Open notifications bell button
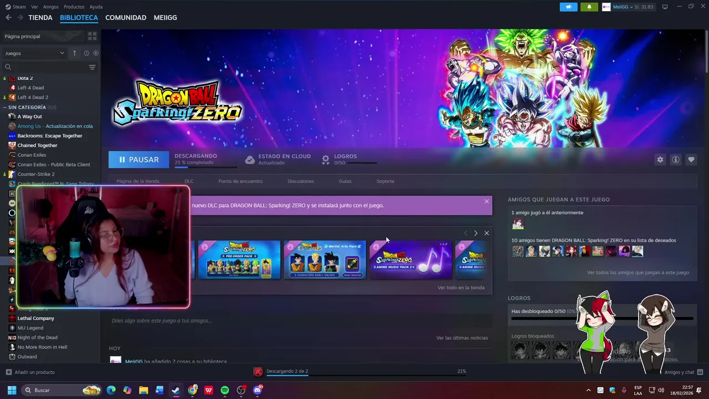The width and height of the screenshot is (709, 399). tap(589, 7)
